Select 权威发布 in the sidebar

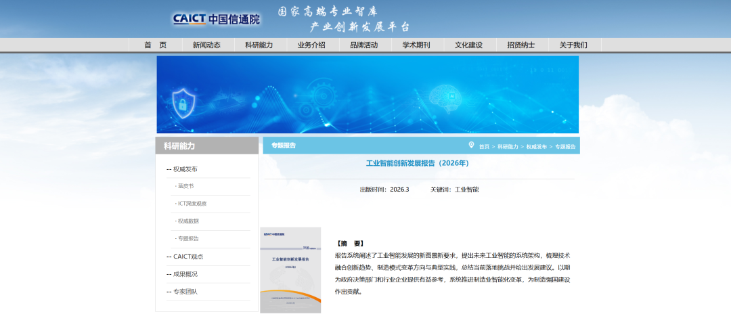pyautogui.click(x=185, y=169)
